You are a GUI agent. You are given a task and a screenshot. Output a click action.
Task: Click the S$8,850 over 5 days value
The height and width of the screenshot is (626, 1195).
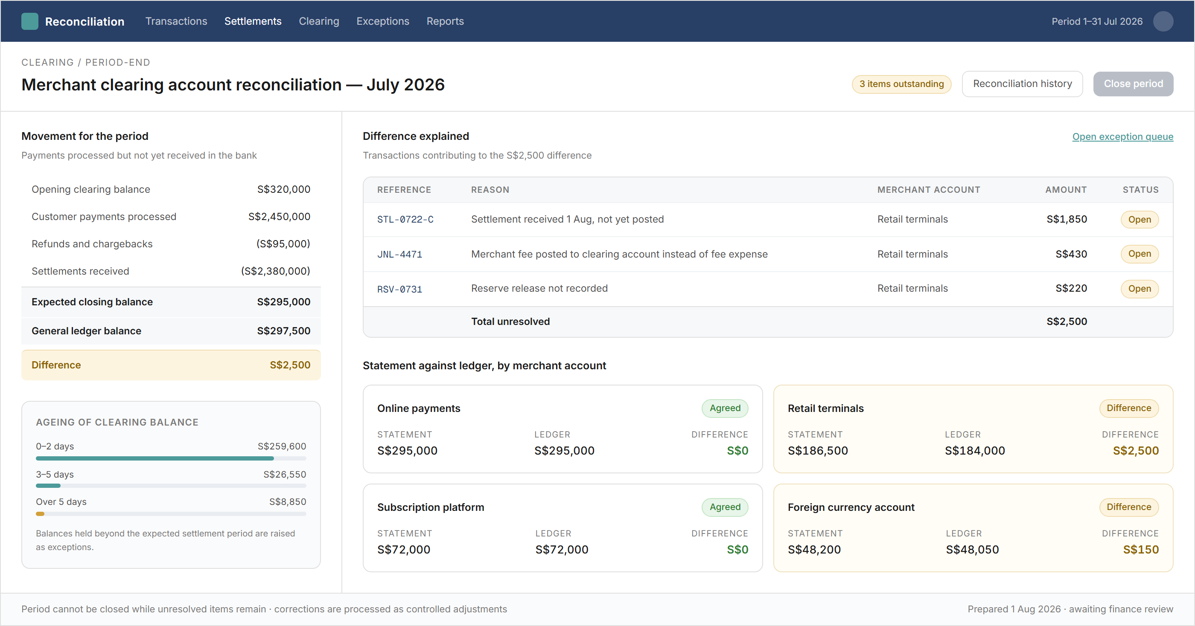click(x=287, y=502)
